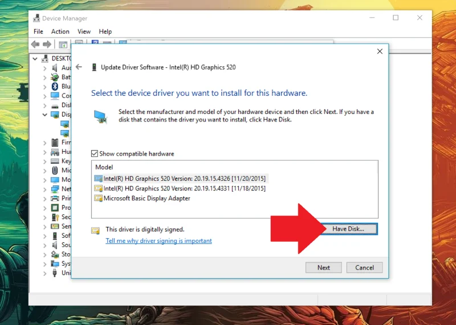456x325 pixels.
Task: Click the display adapter icon beside 'Disp' row
Action: [55, 115]
